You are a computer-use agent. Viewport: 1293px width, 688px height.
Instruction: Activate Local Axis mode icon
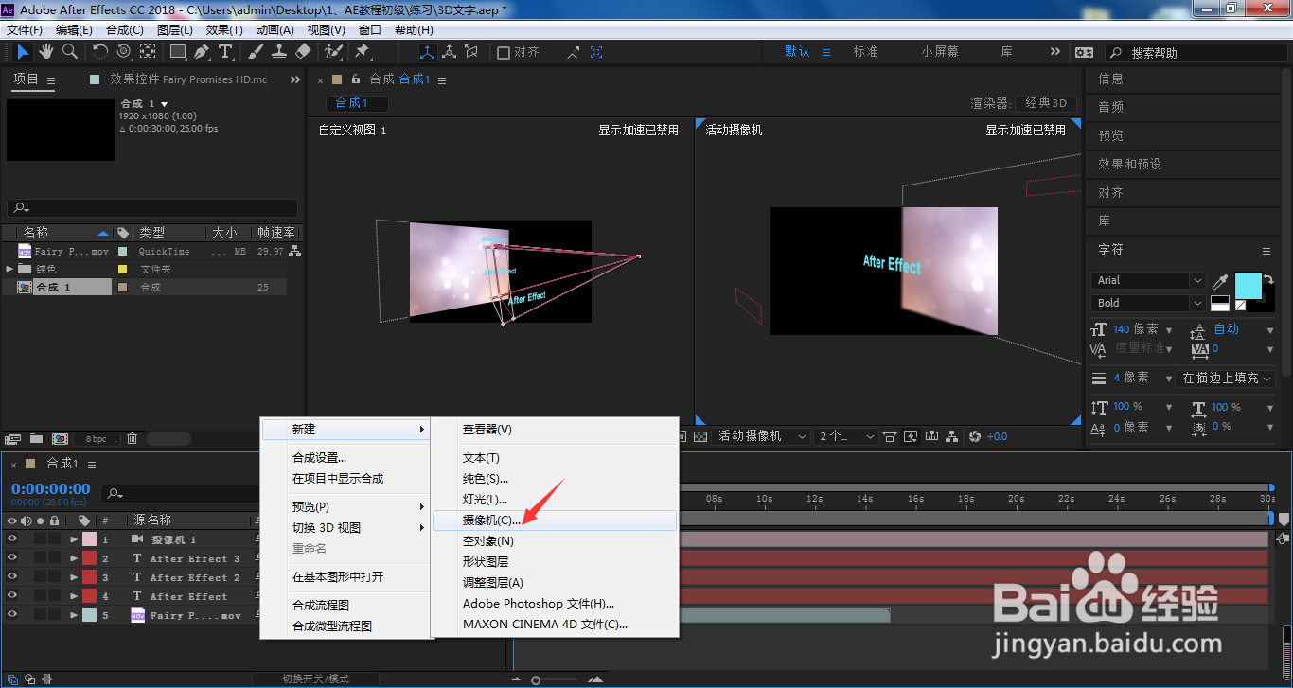coord(427,52)
